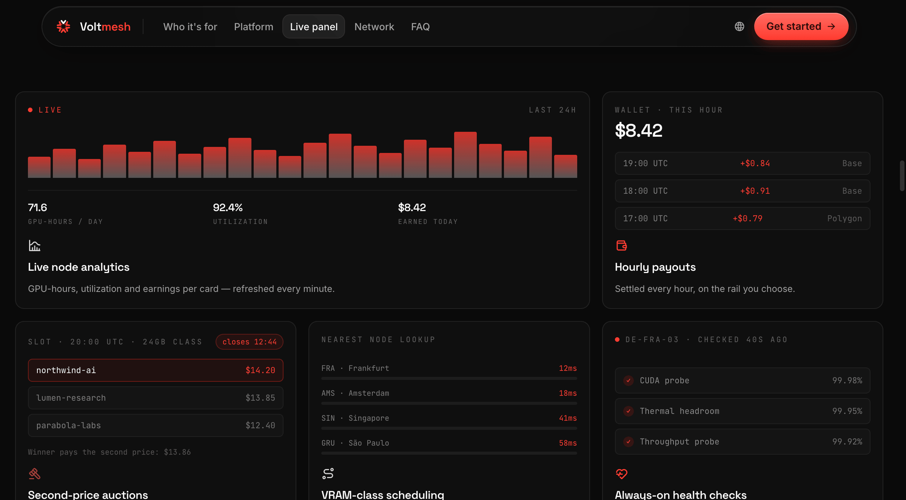Image resolution: width=906 pixels, height=500 pixels.
Task: Select the northwind-ai bid row
Action: coord(156,370)
